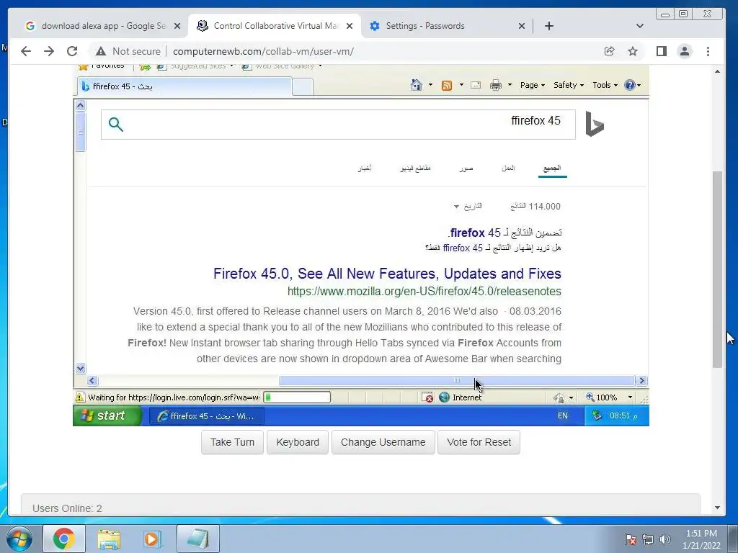Screen dimensions: 738x553
Task: Click IE Print icon
Action: pos(496,85)
